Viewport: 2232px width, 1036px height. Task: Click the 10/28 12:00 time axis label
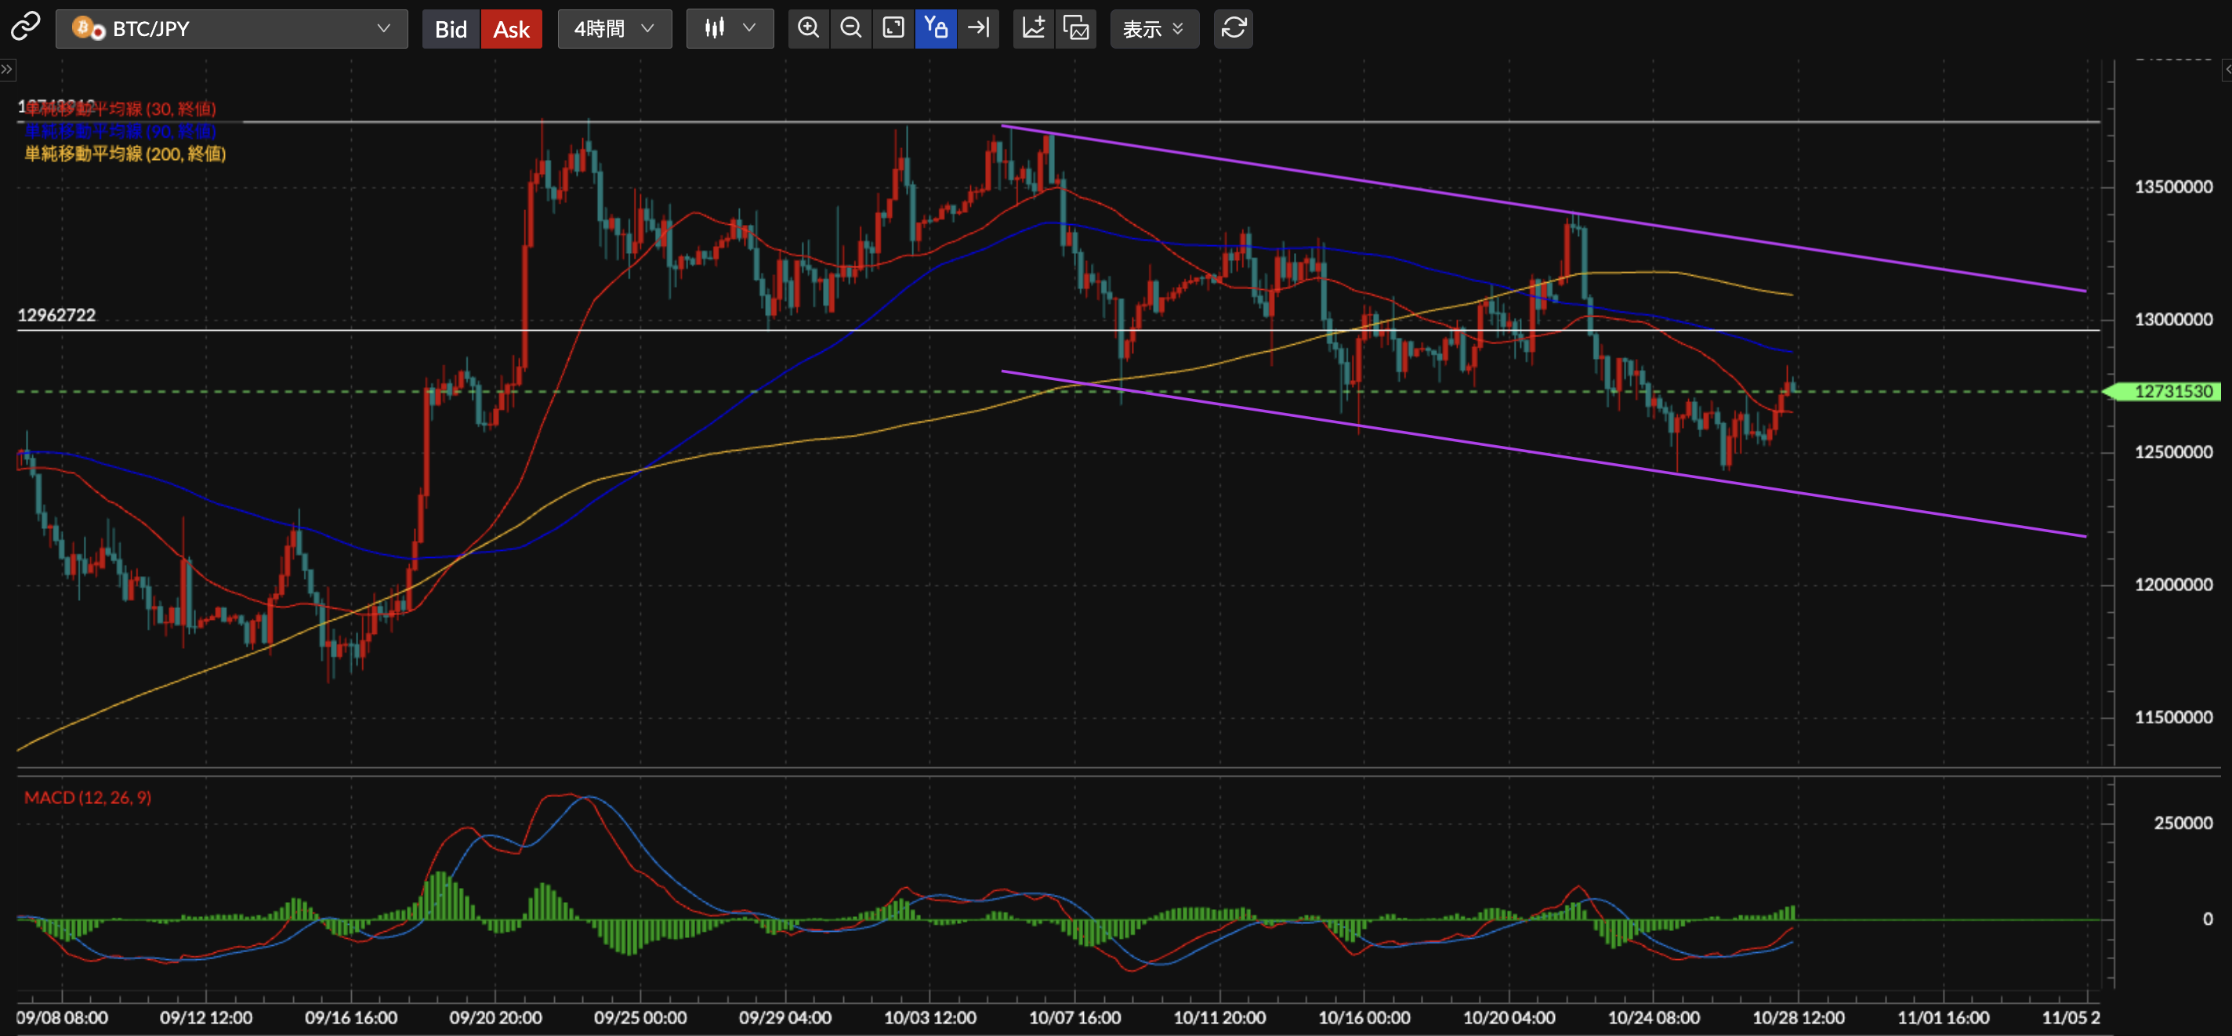(1799, 1018)
